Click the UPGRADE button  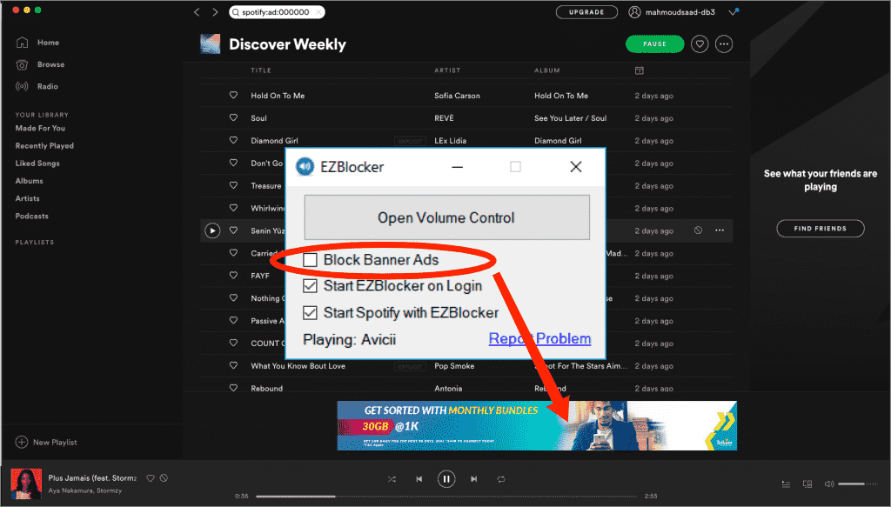[586, 12]
